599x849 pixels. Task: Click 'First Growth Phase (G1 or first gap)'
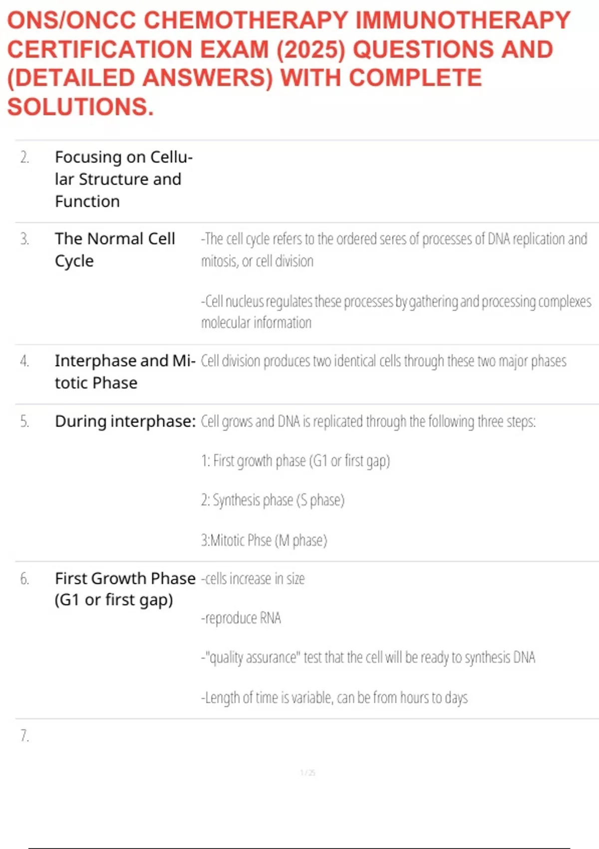125,589
